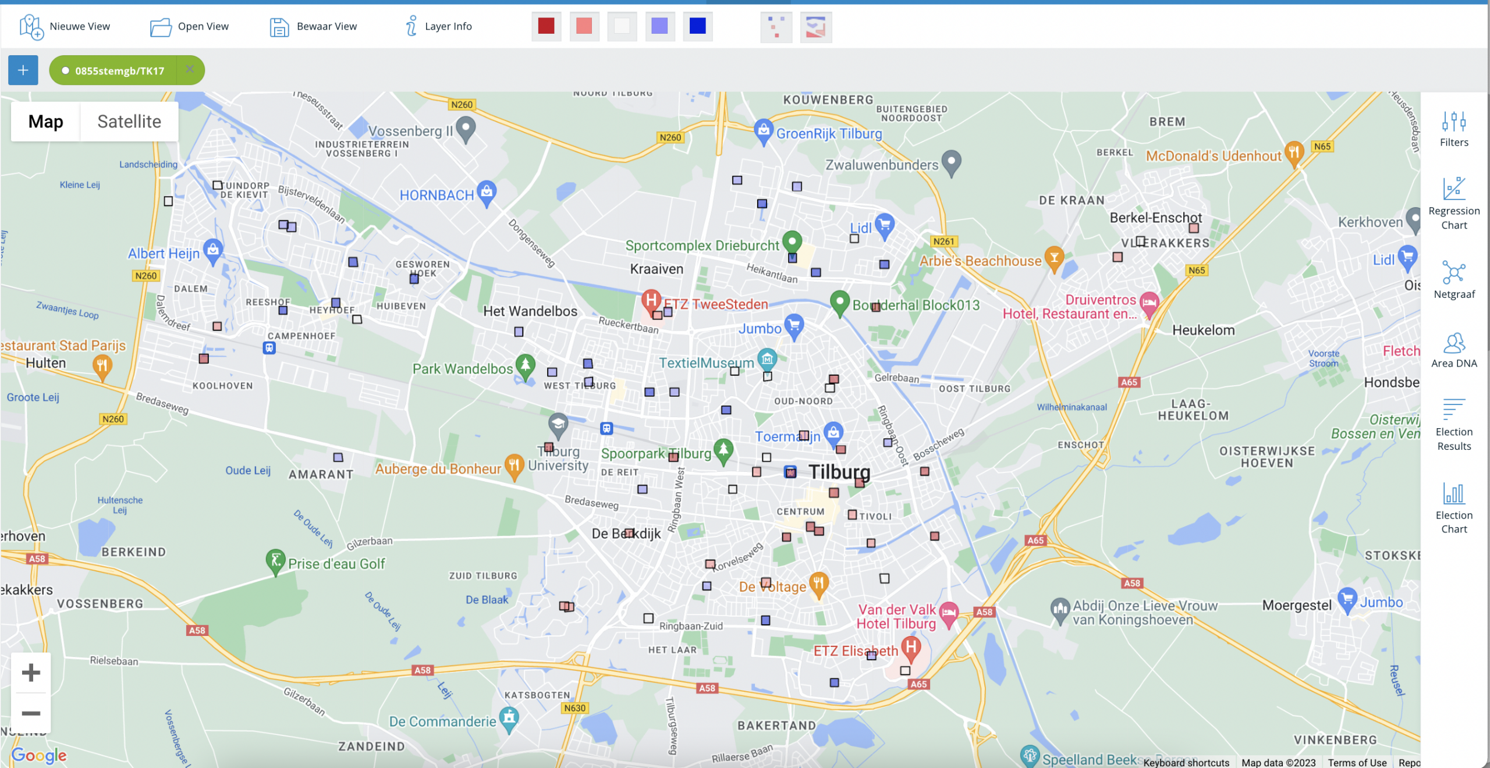Open the Layer Info panel
1490x768 pixels.
438,26
